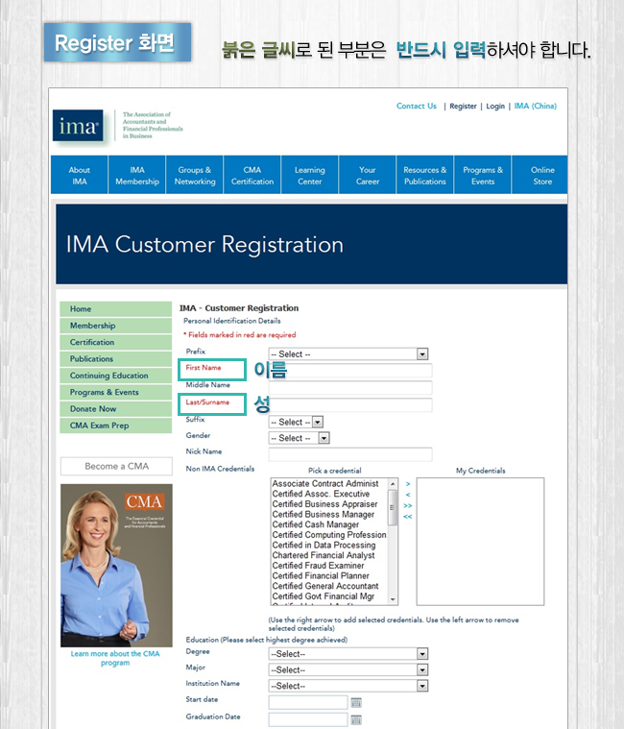This screenshot has height=729, width=624.
Task: Open the Major dropdown
Action: point(348,669)
